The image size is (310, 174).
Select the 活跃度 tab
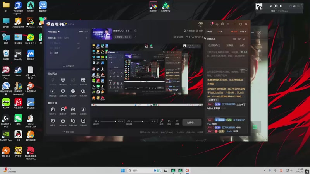[x=230, y=46]
